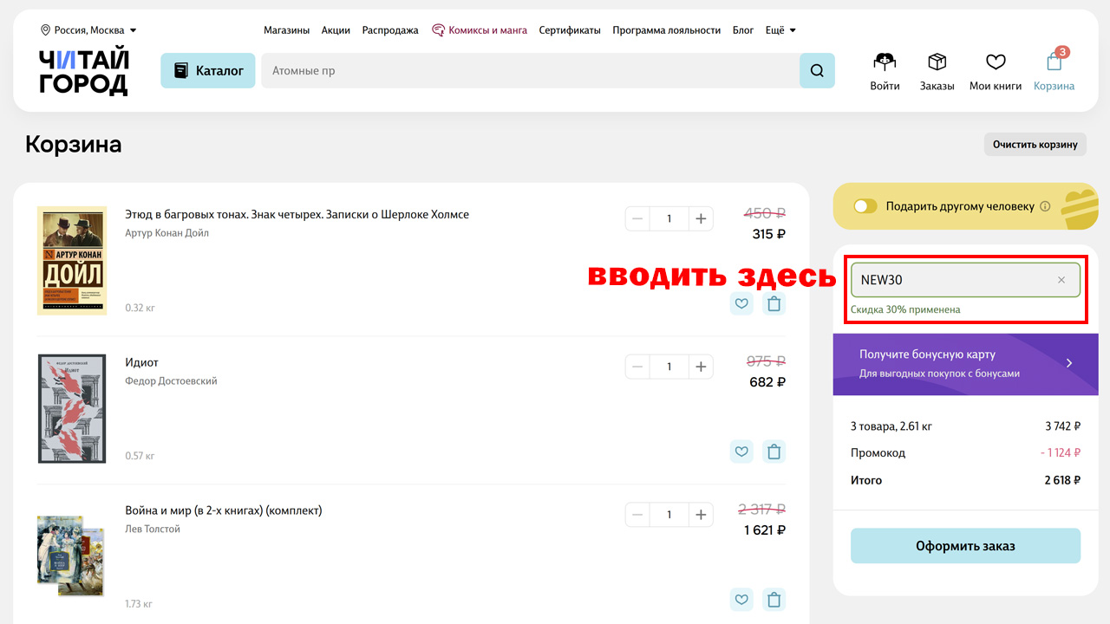
Task: Open Программа лояльности page
Action: pos(666,30)
